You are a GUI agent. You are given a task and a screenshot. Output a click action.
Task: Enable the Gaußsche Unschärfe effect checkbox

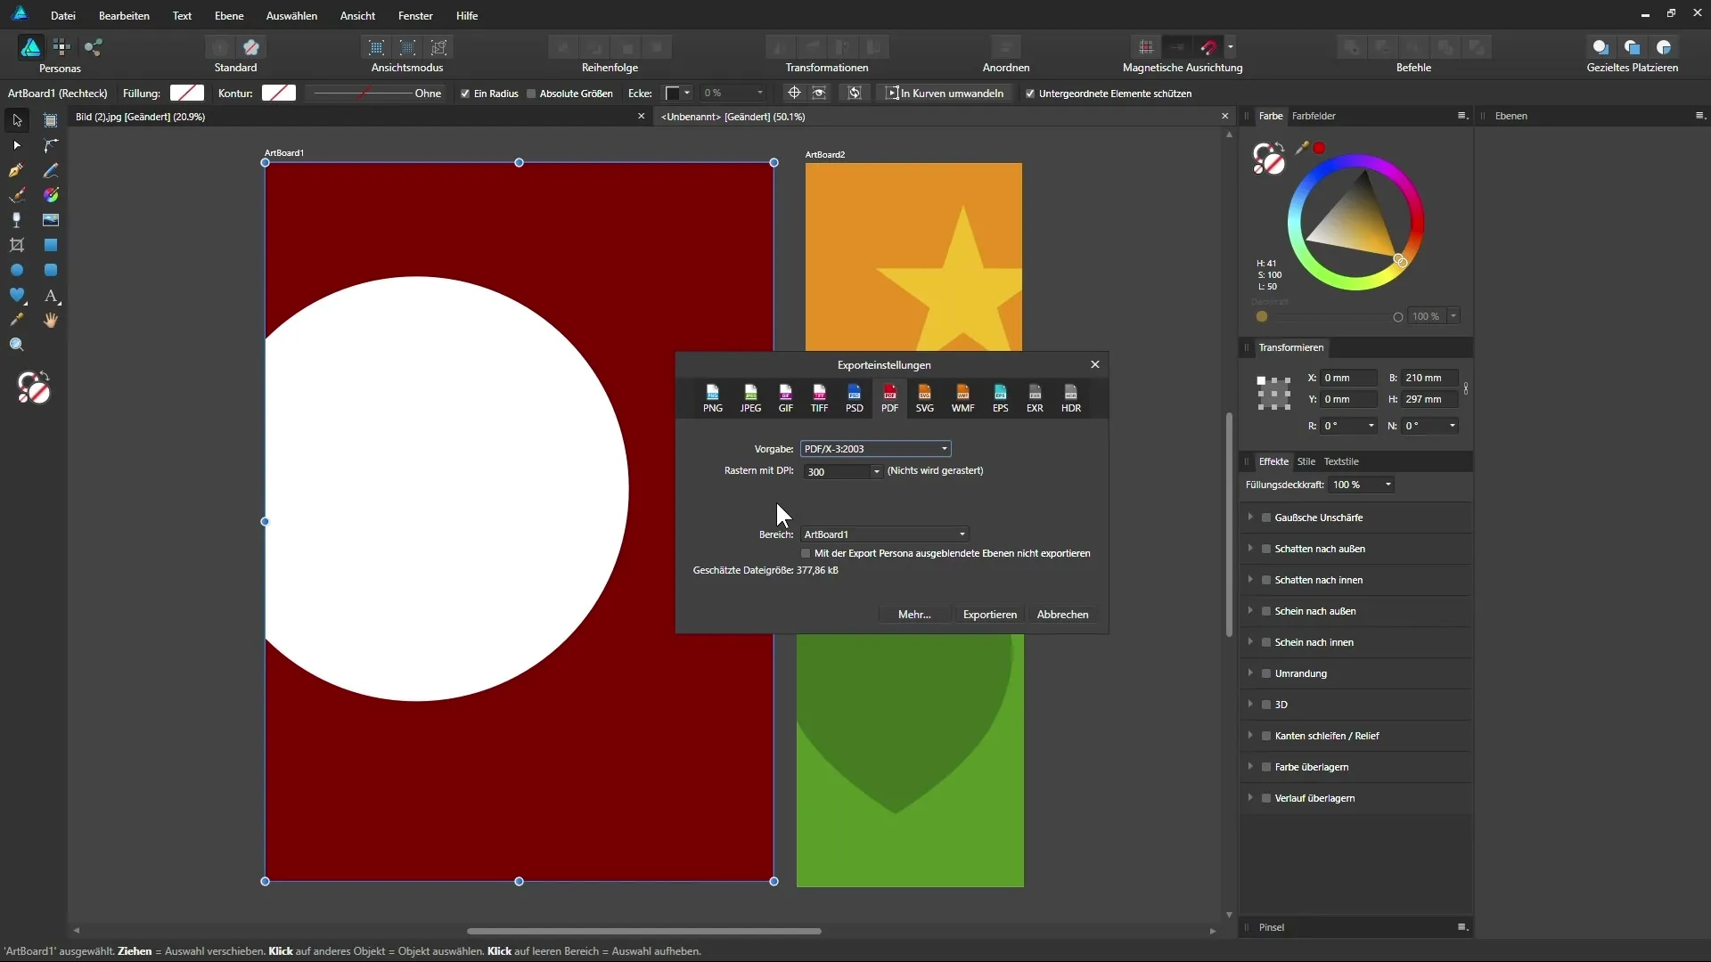coord(1265,518)
